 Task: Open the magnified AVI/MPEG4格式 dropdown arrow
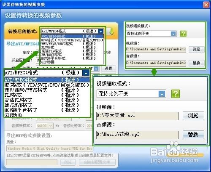(86, 73)
